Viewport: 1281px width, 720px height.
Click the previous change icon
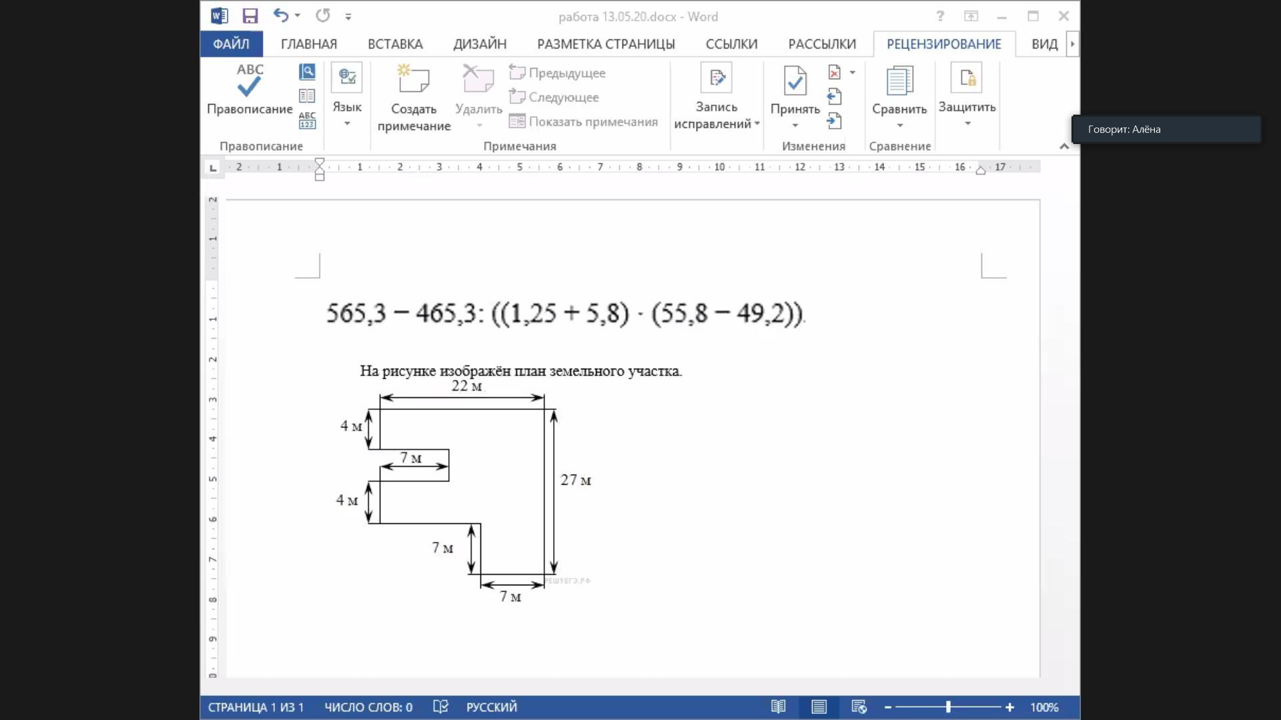(835, 97)
